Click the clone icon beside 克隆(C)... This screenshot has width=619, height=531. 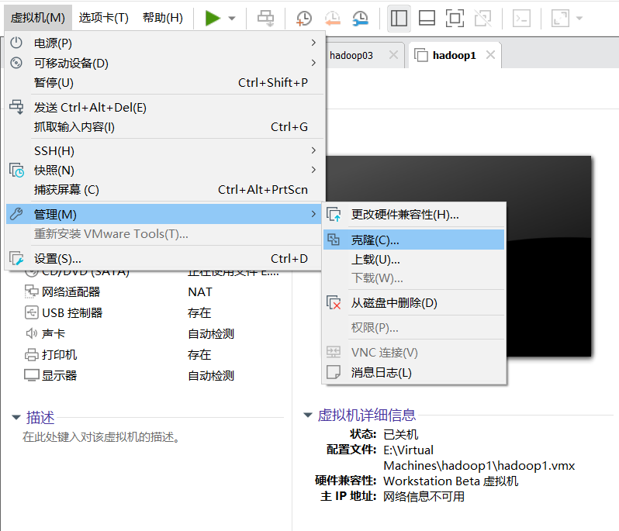pyautogui.click(x=334, y=240)
